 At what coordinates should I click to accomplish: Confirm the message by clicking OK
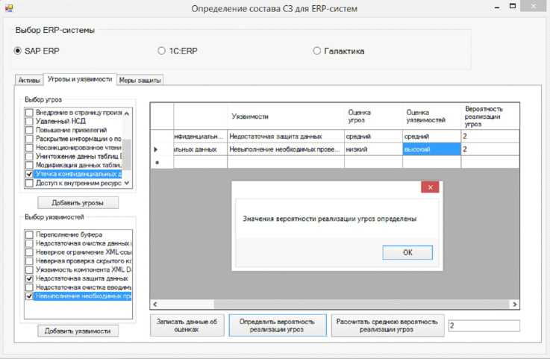click(x=407, y=252)
